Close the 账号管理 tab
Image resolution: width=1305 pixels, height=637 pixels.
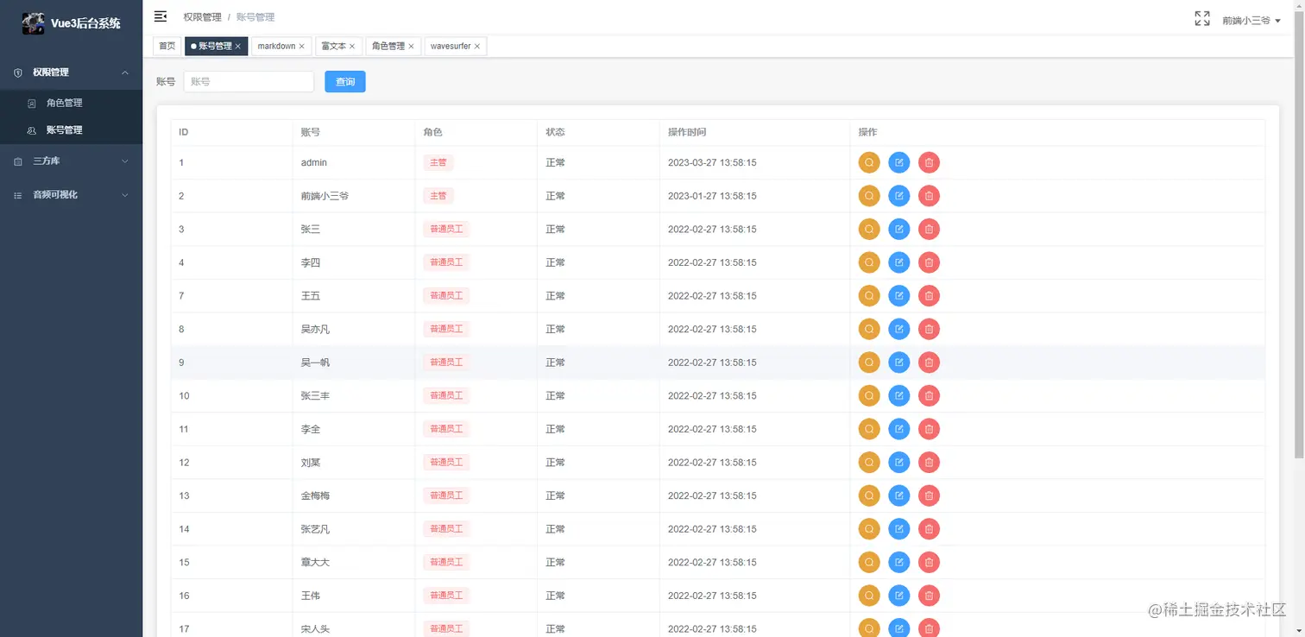pos(238,47)
